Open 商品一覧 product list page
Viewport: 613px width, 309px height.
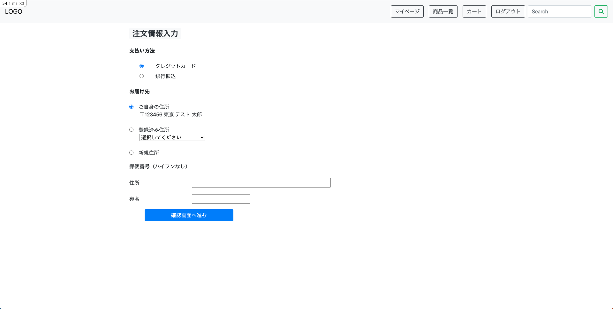point(443,11)
